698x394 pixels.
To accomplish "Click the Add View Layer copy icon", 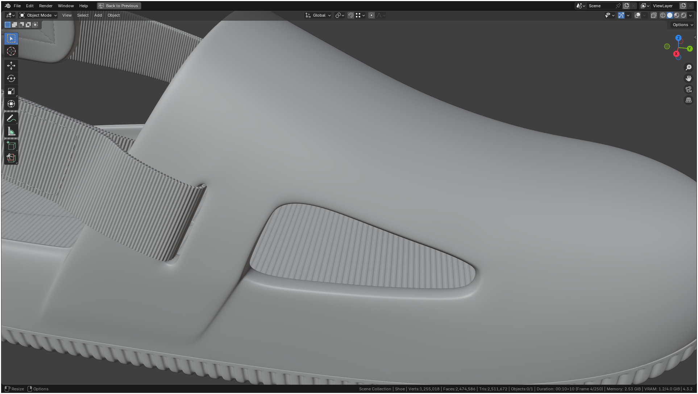I will click(x=683, y=6).
